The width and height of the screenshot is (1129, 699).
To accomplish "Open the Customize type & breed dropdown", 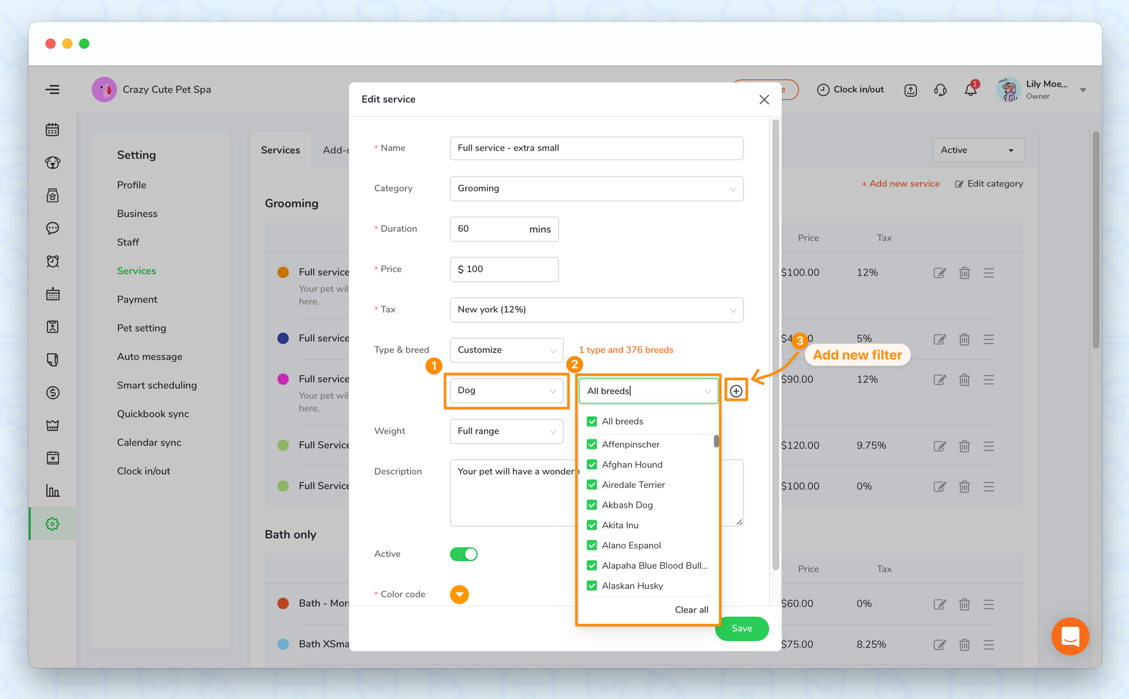I will point(506,350).
